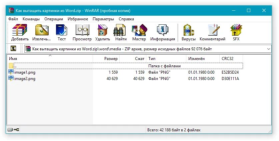
Task: Open the Избранное menu
Action: click(x=78, y=19)
